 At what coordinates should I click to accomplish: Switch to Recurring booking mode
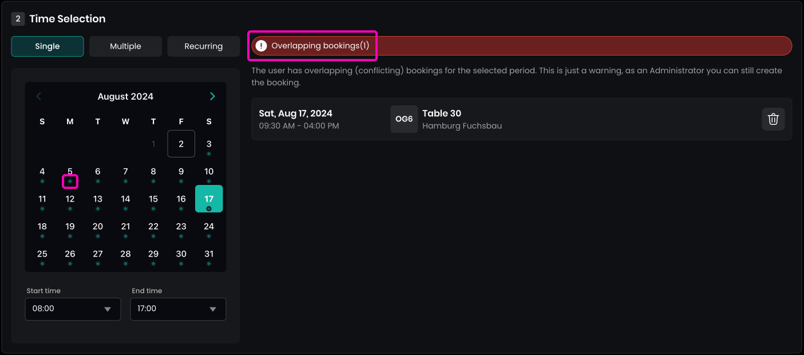pyautogui.click(x=203, y=46)
